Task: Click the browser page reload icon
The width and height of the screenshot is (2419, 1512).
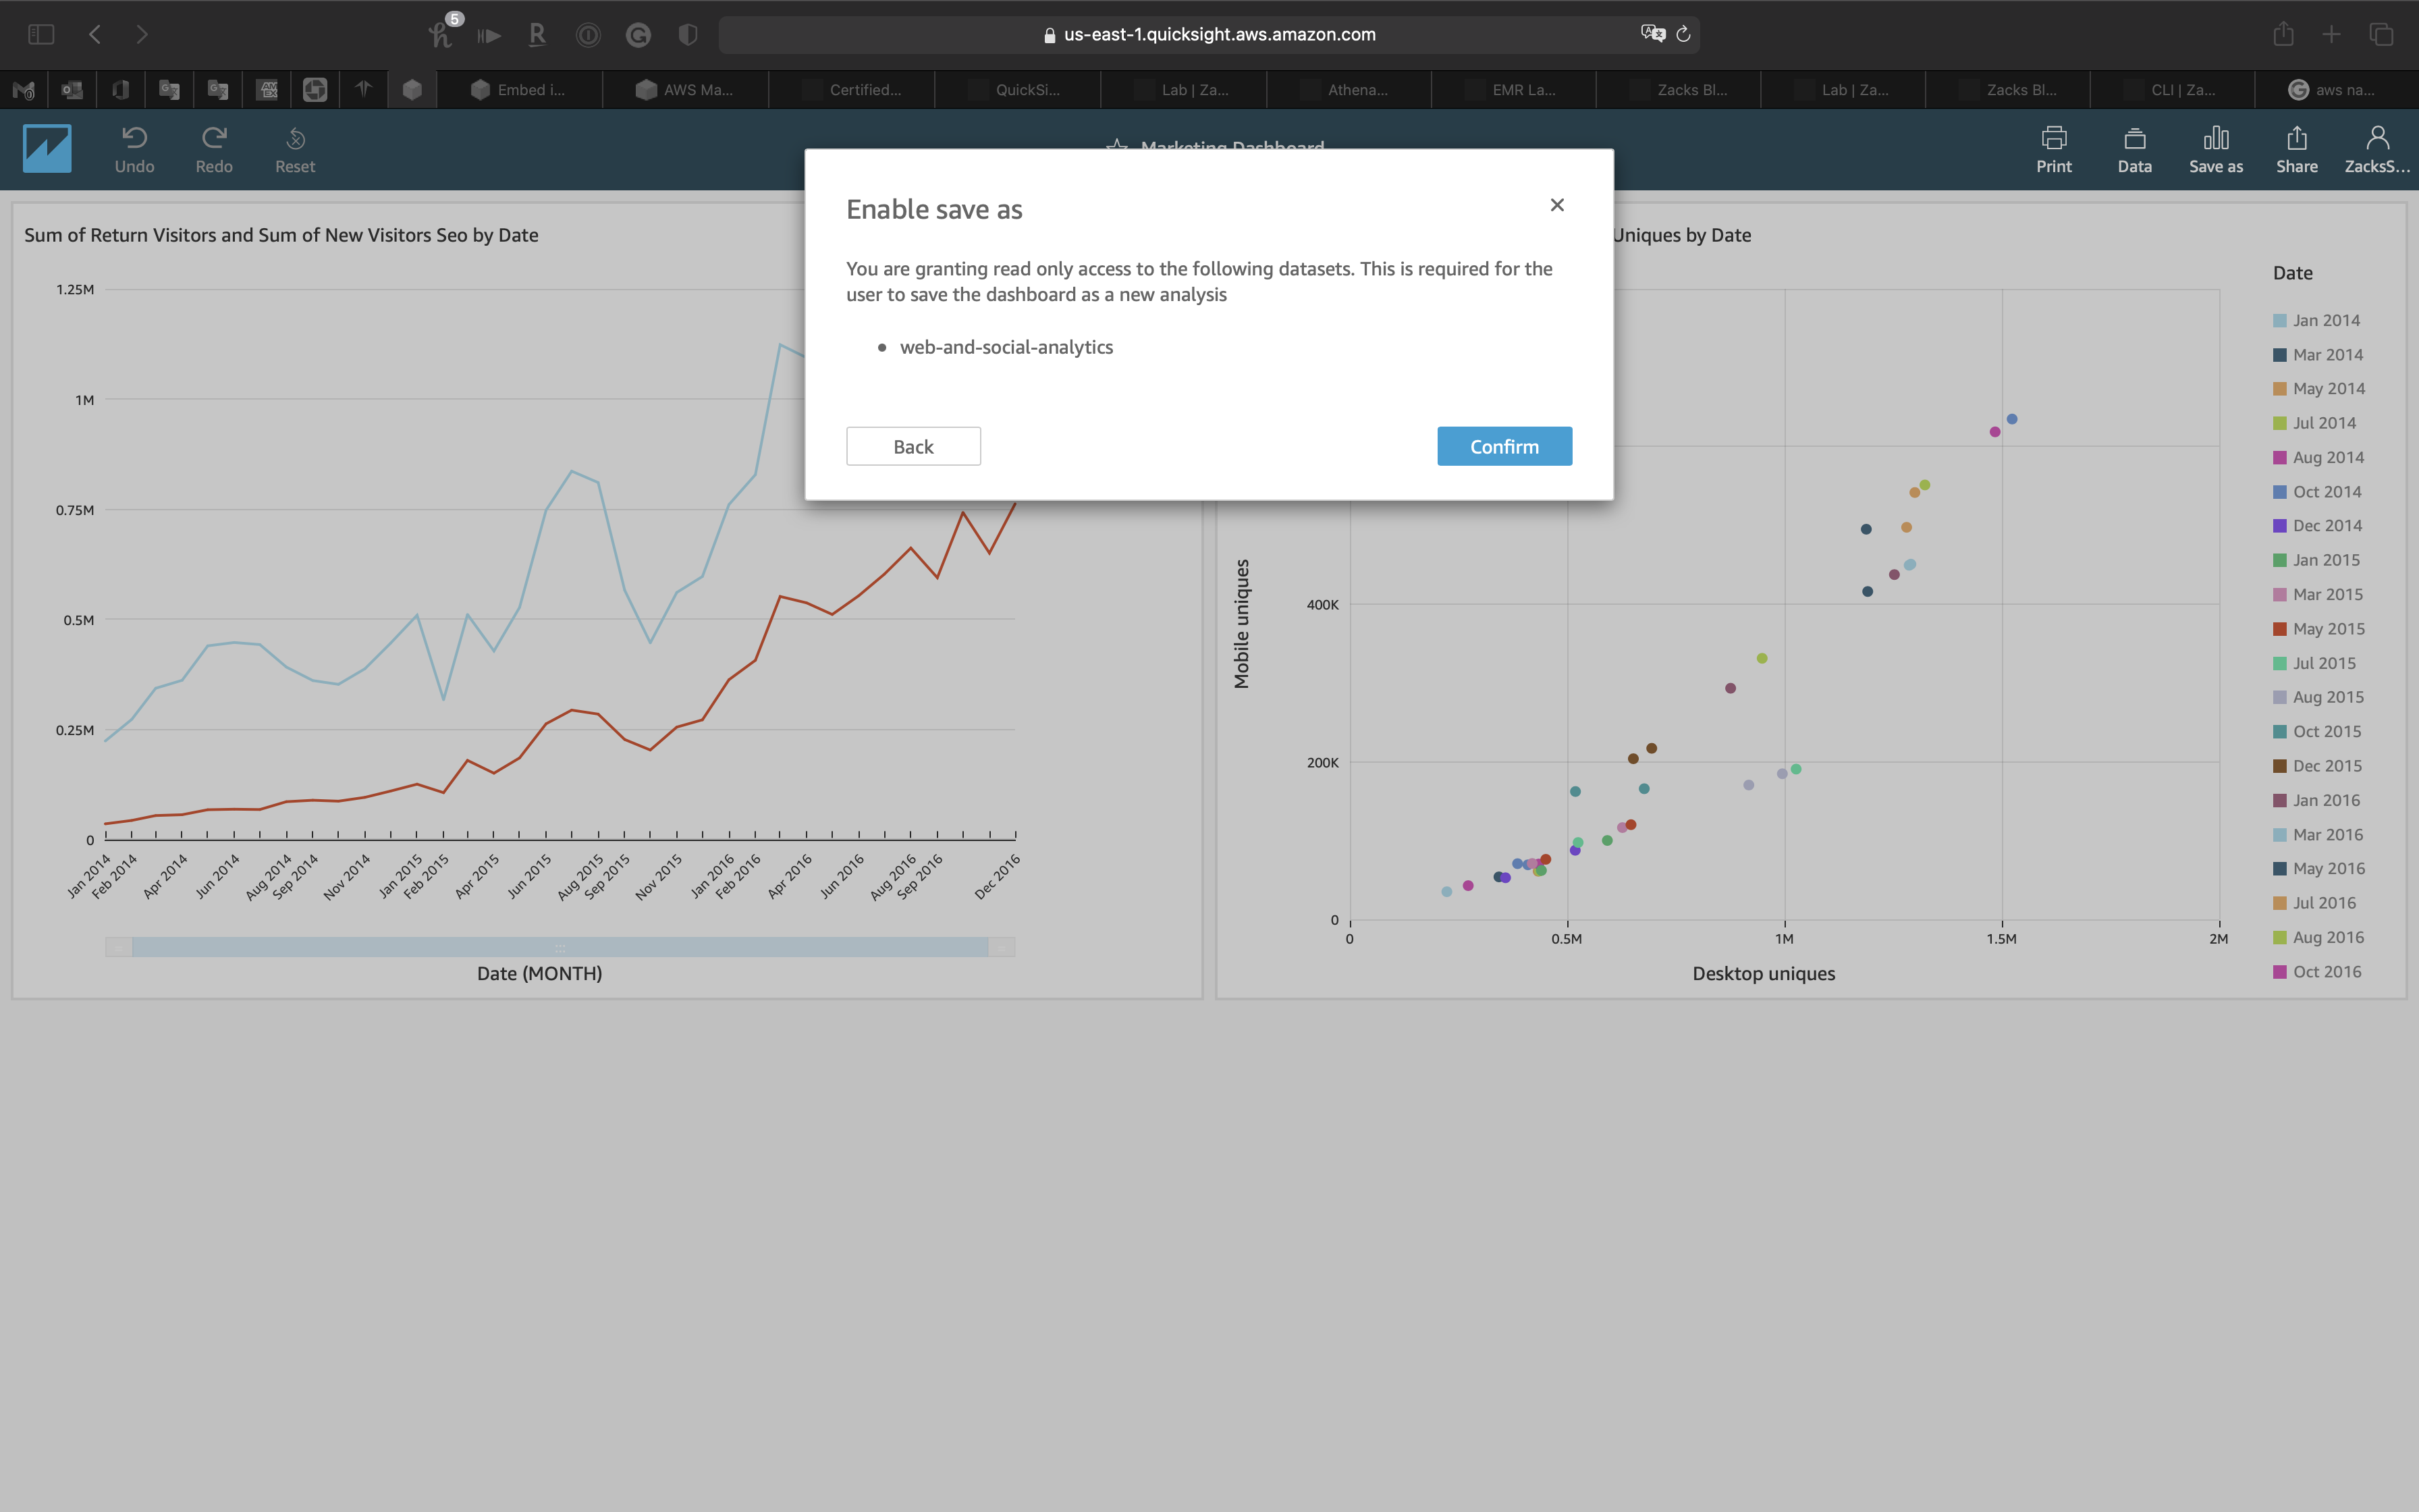Action: click(x=1683, y=35)
